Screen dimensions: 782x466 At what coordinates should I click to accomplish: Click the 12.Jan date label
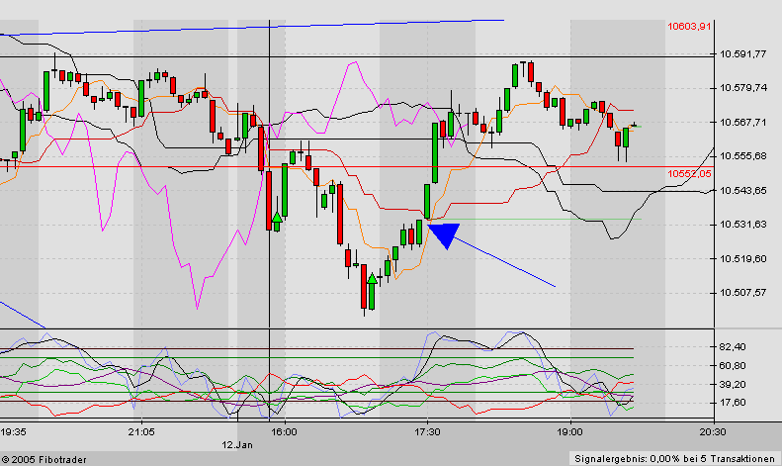pos(237,444)
